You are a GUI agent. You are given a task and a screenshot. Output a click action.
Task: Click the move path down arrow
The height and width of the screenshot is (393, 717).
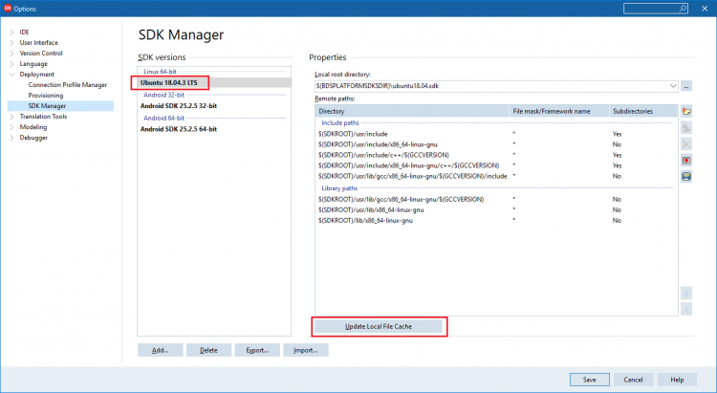685,309
